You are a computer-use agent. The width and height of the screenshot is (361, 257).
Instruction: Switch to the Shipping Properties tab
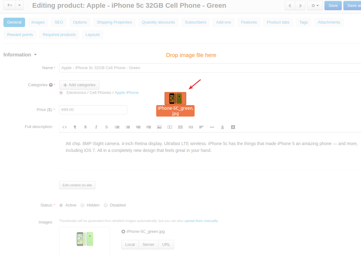click(114, 22)
